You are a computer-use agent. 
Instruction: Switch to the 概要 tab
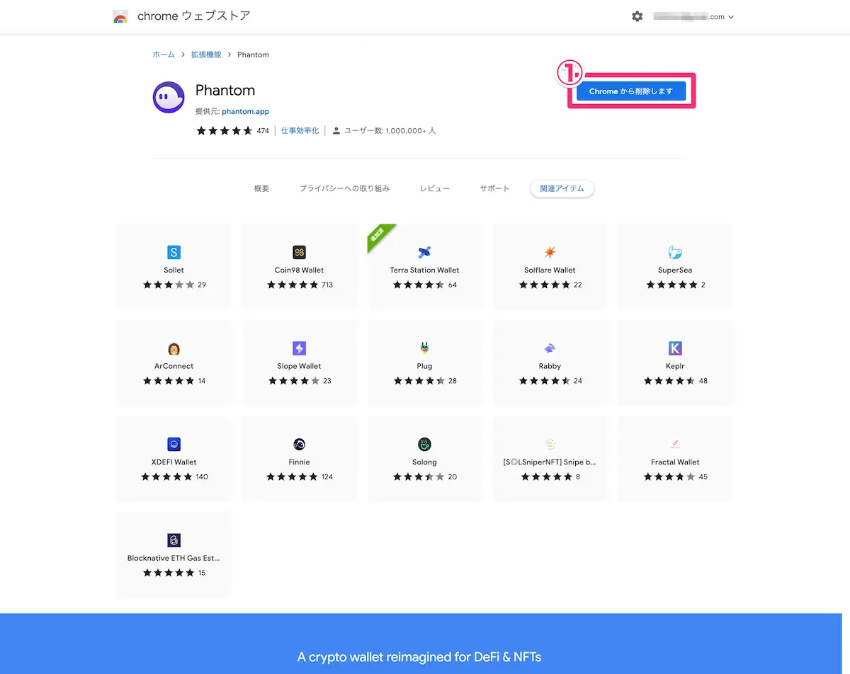(261, 188)
